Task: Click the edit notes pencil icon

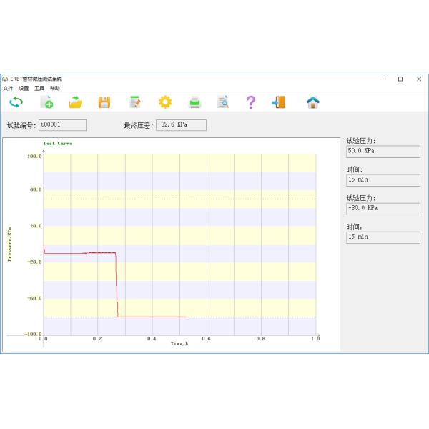Action: click(x=134, y=102)
